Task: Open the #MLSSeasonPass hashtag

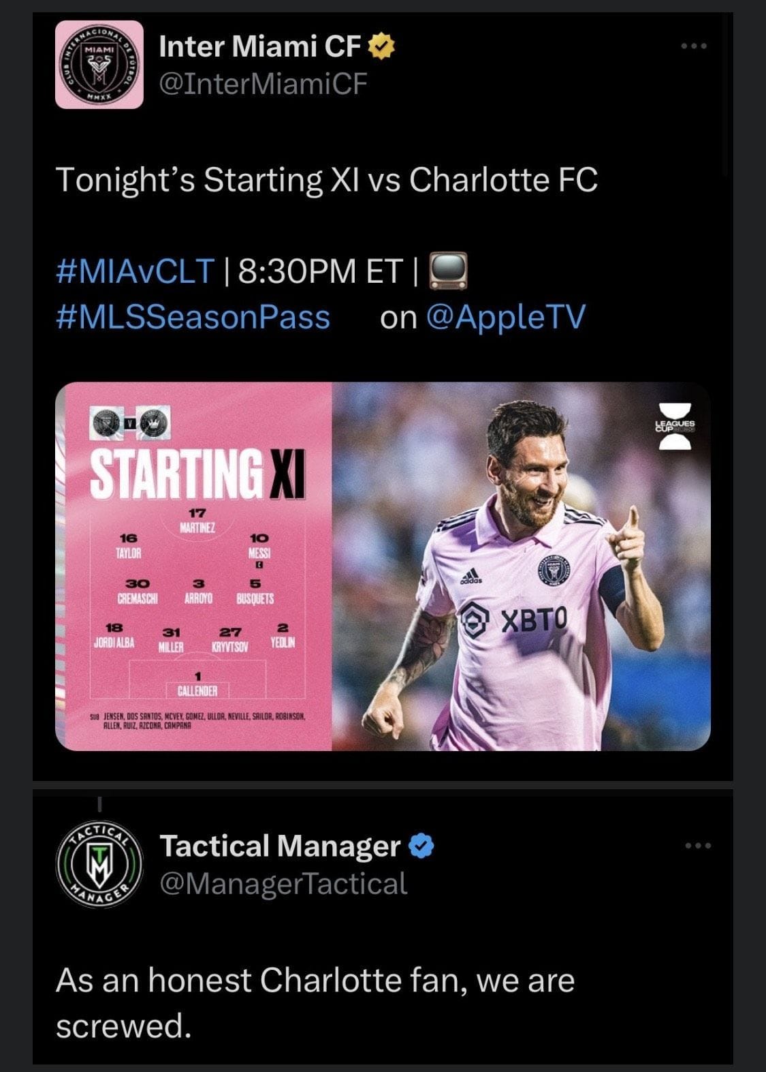Action: click(x=193, y=317)
